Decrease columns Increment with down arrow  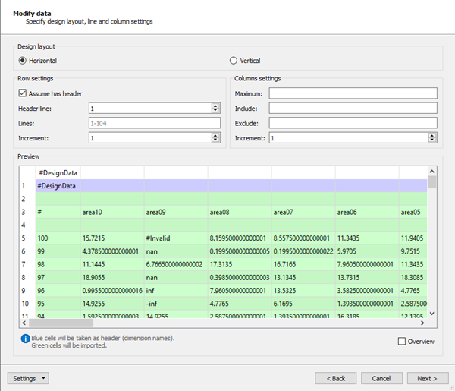(x=431, y=140)
